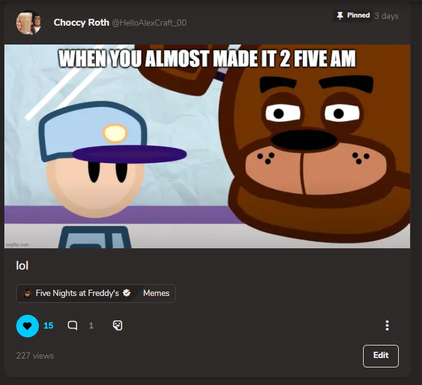Image resolution: width=422 pixels, height=385 pixels.
Task: Open the three-dot more options menu
Action: click(387, 325)
